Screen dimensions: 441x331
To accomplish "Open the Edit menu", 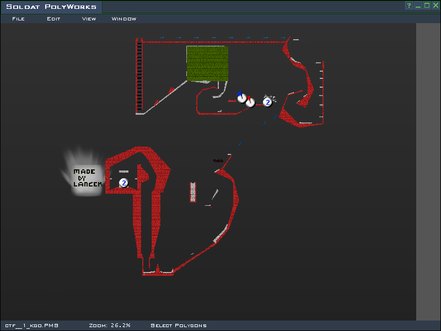I will 53,19.
